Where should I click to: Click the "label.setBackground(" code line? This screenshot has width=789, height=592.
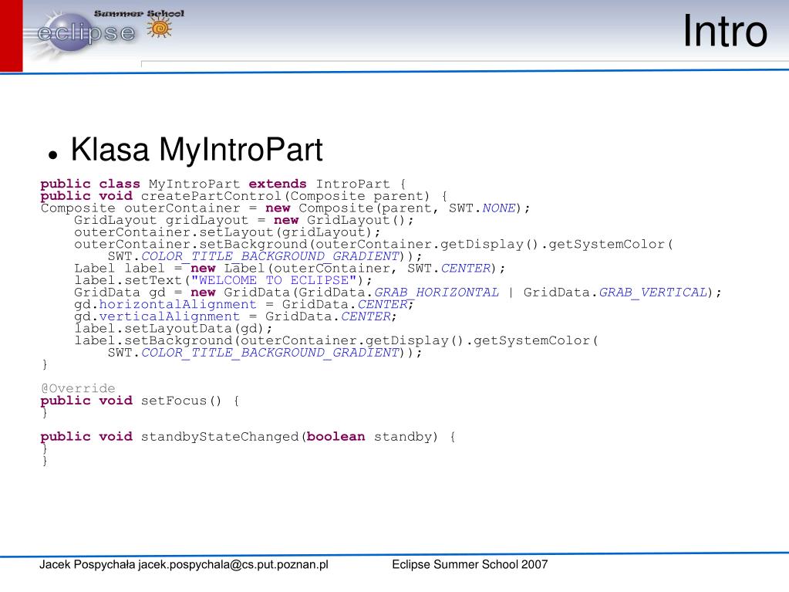click(336, 341)
